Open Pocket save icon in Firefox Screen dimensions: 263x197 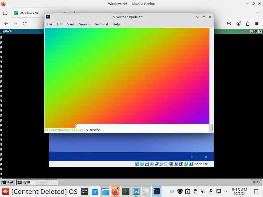pos(229,24)
